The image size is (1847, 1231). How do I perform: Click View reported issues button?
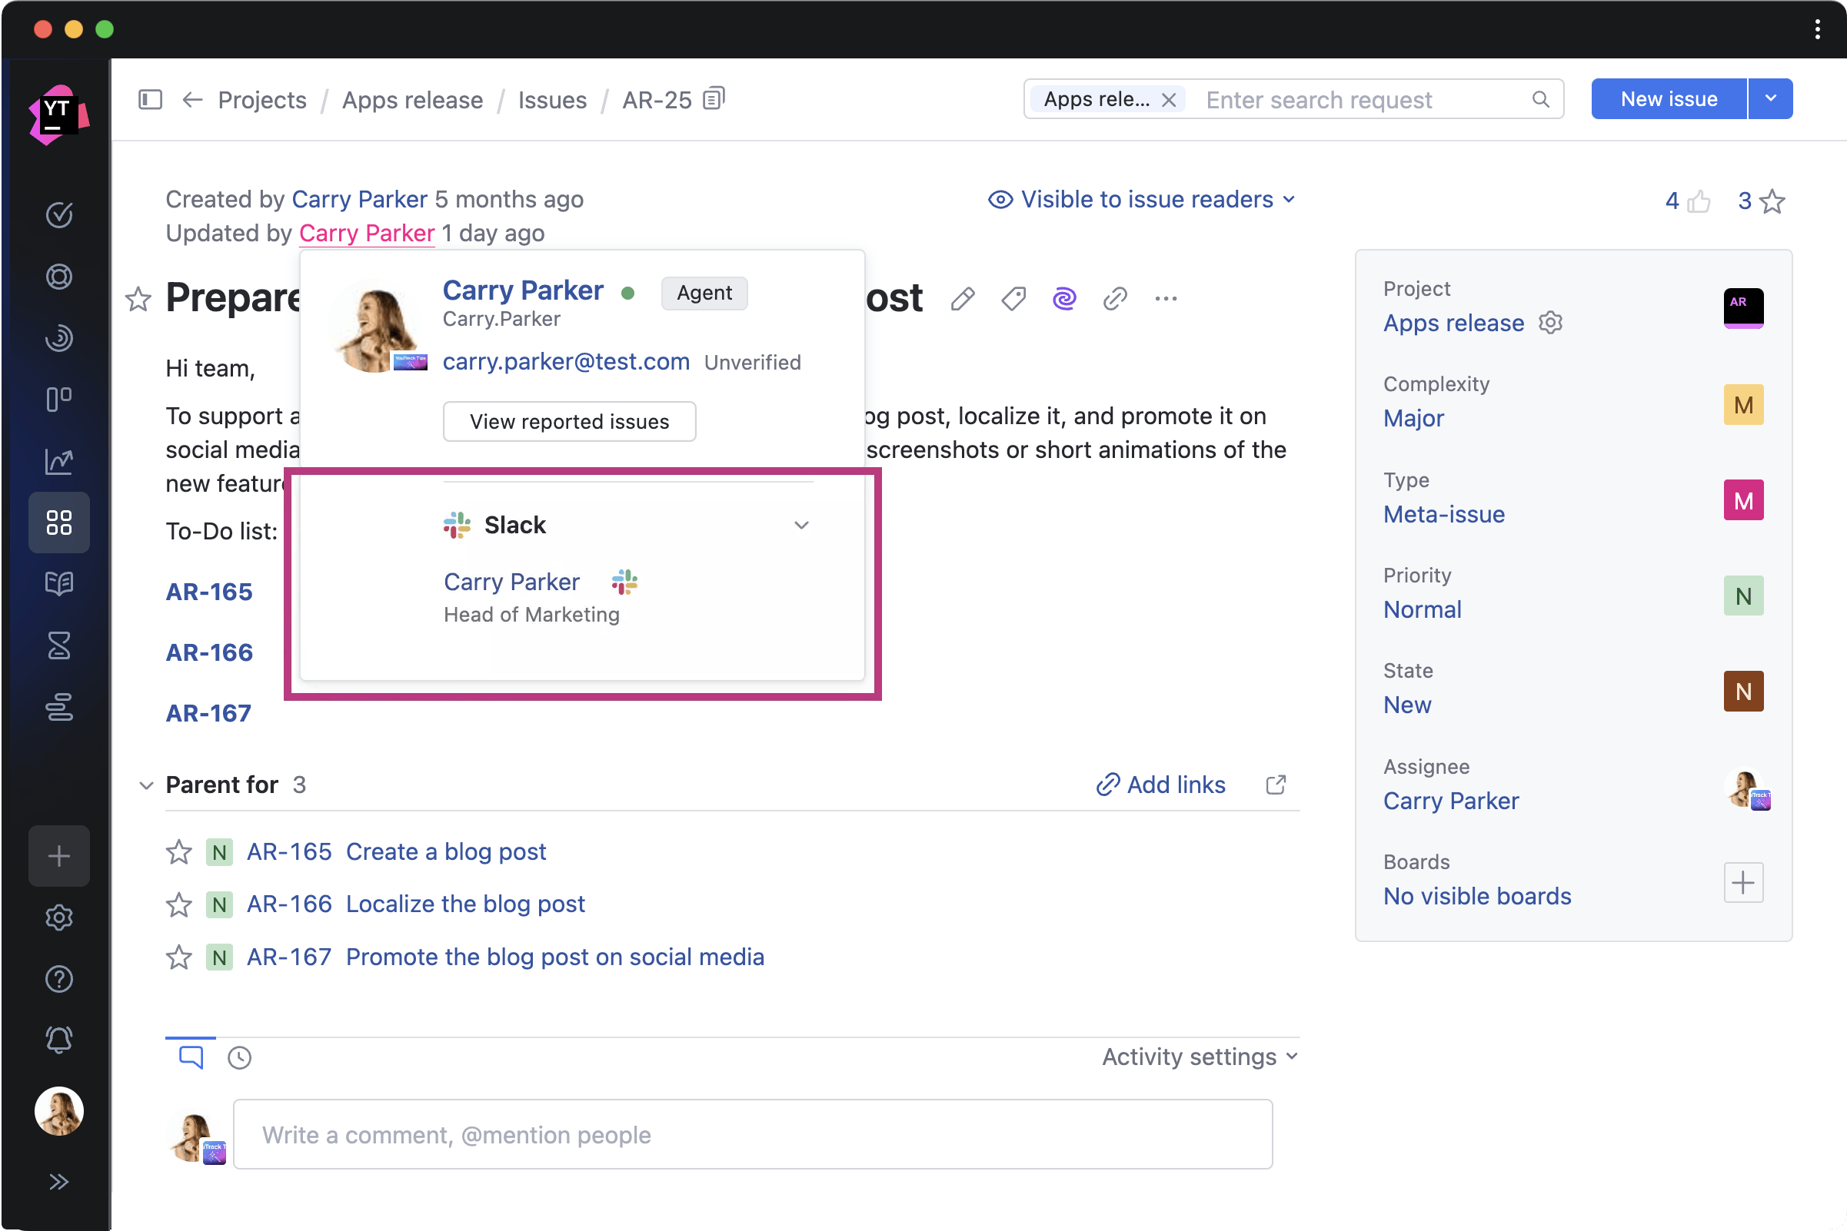pos(569,422)
